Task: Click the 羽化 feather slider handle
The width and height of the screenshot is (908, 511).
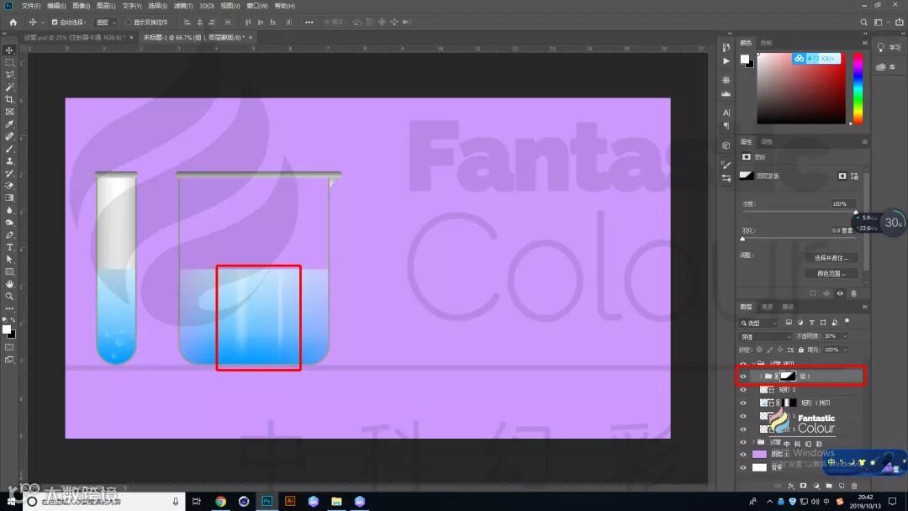Action: pyautogui.click(x=742, y=239)
